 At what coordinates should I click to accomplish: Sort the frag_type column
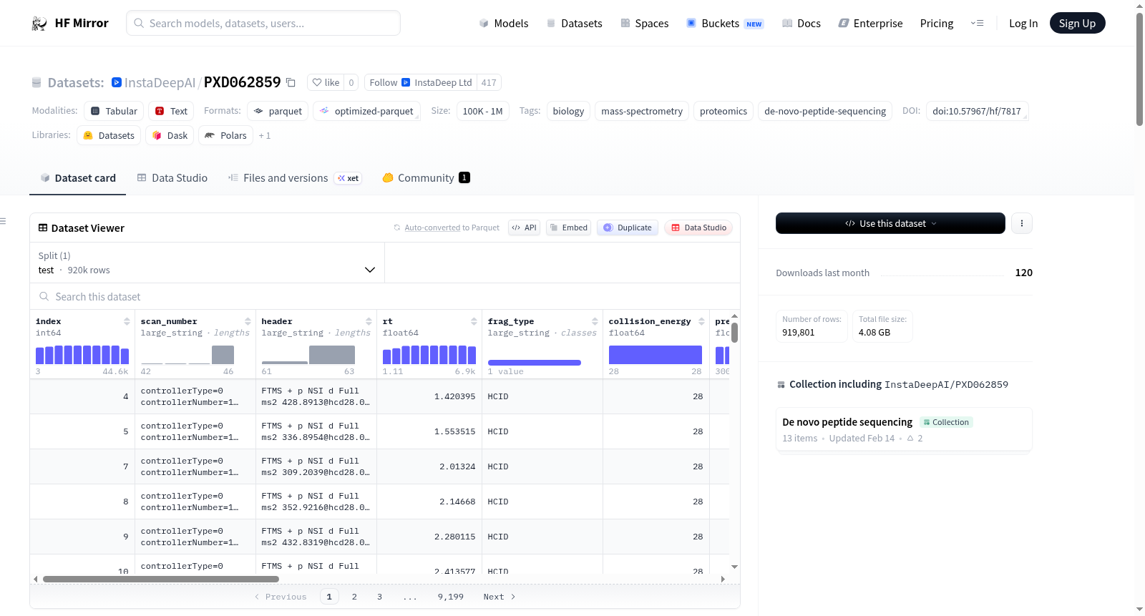[x=595, y=322]
